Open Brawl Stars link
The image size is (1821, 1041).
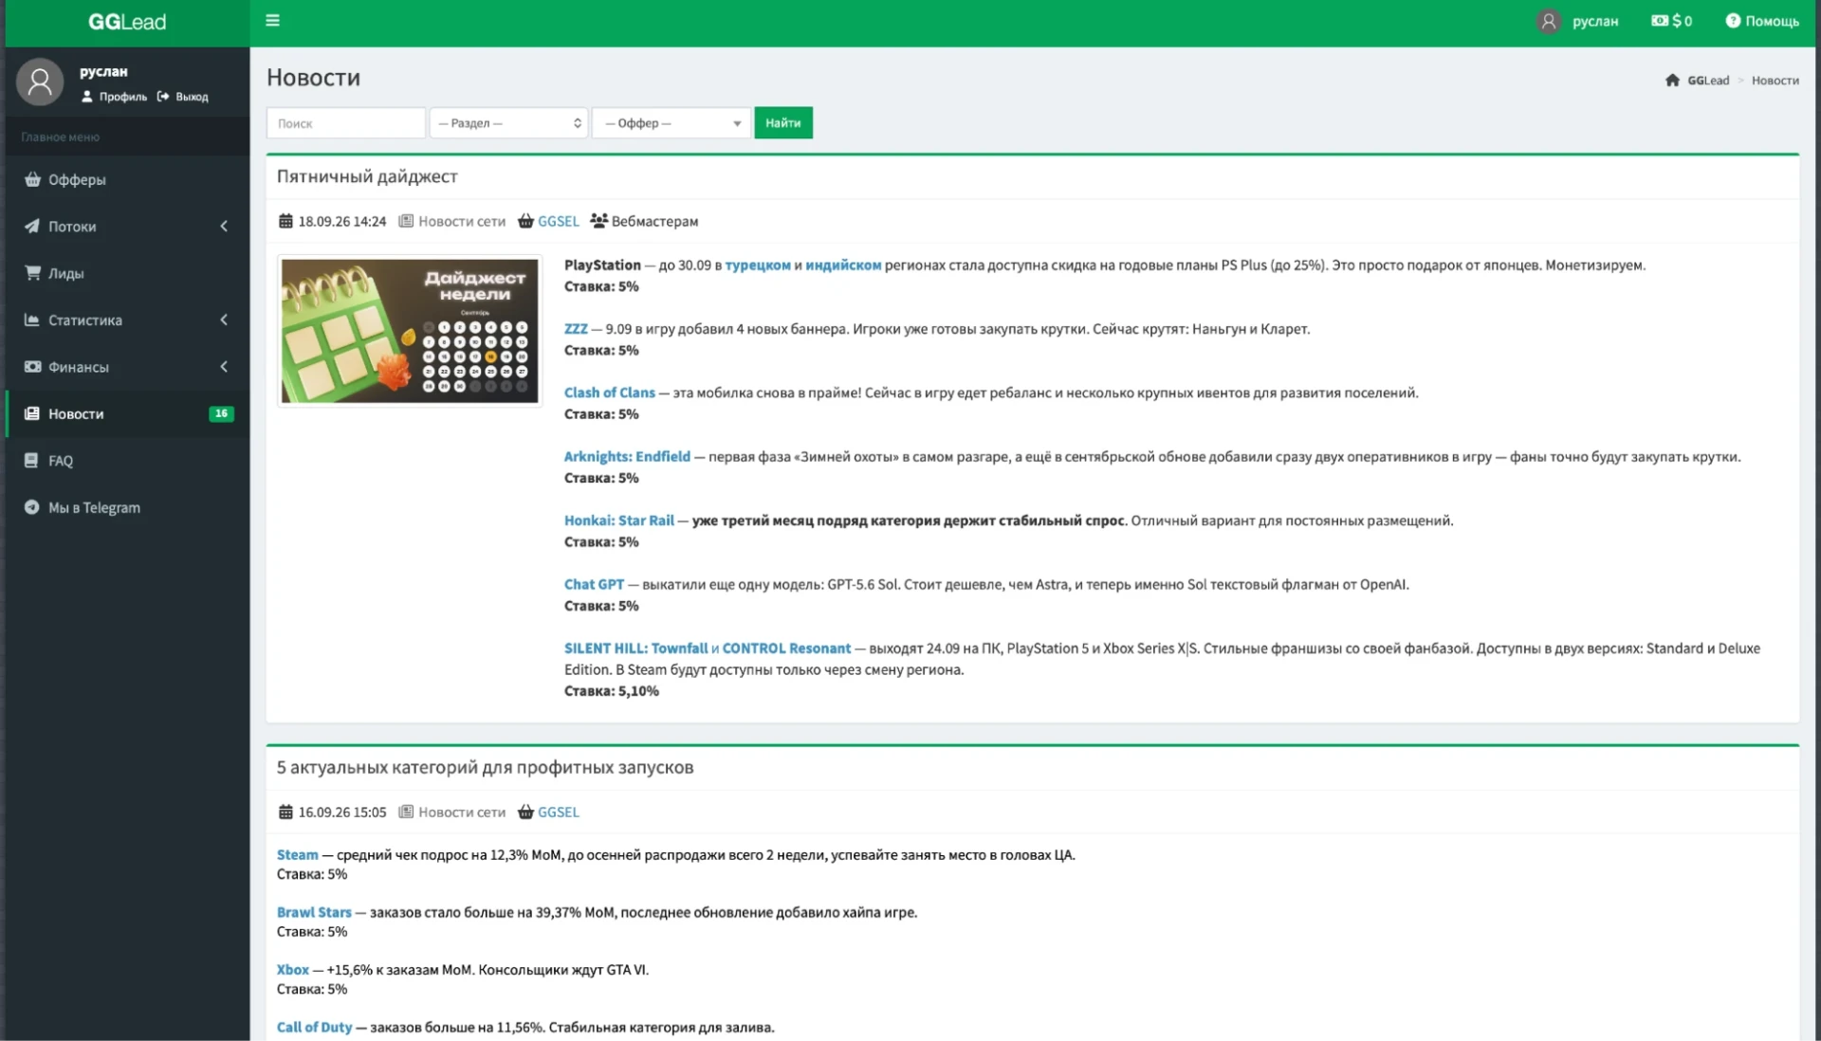[x=314, y=912]
